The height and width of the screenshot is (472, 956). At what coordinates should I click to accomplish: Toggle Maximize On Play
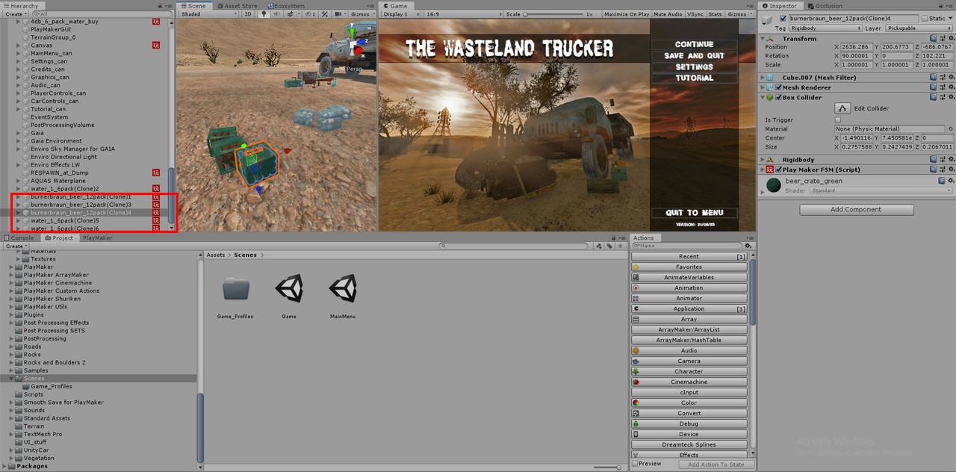(x=627, y=13)
